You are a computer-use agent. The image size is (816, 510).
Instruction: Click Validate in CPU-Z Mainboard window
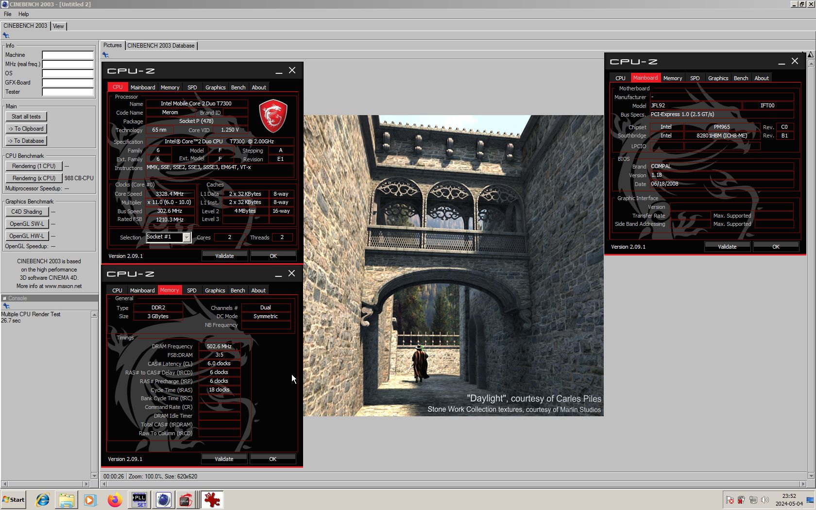(727, 247)
